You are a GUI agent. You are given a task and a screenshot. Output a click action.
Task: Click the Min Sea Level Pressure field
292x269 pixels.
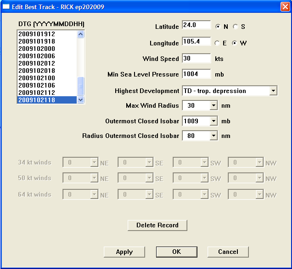click(196, 74)
